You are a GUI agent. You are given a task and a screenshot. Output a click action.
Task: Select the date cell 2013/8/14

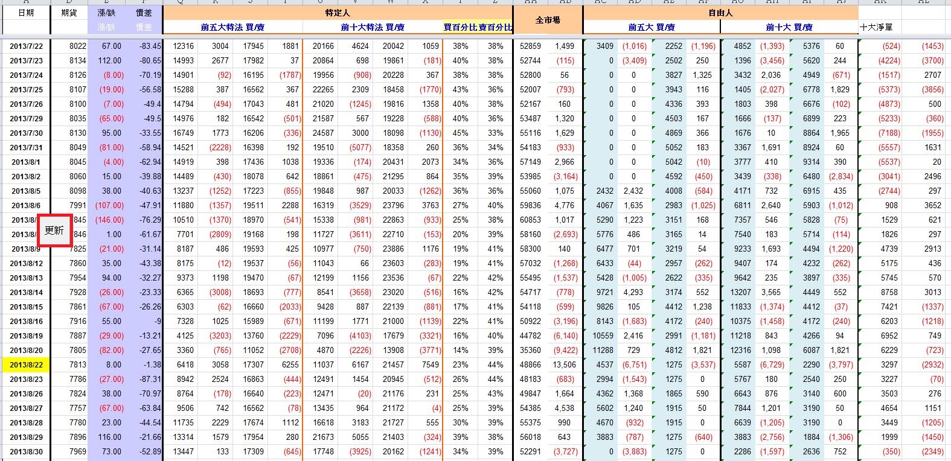[x=26, y=292]
